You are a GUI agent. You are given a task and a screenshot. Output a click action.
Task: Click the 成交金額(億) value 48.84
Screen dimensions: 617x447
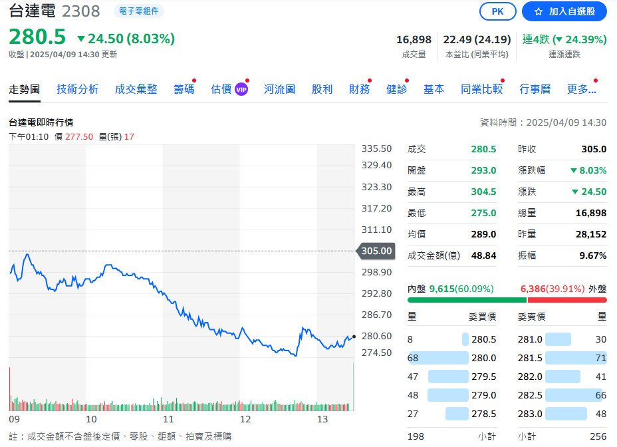tap(483, 255)
